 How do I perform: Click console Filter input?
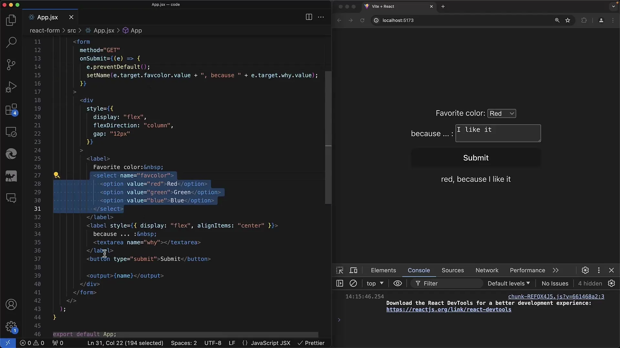tap(447, 283)
